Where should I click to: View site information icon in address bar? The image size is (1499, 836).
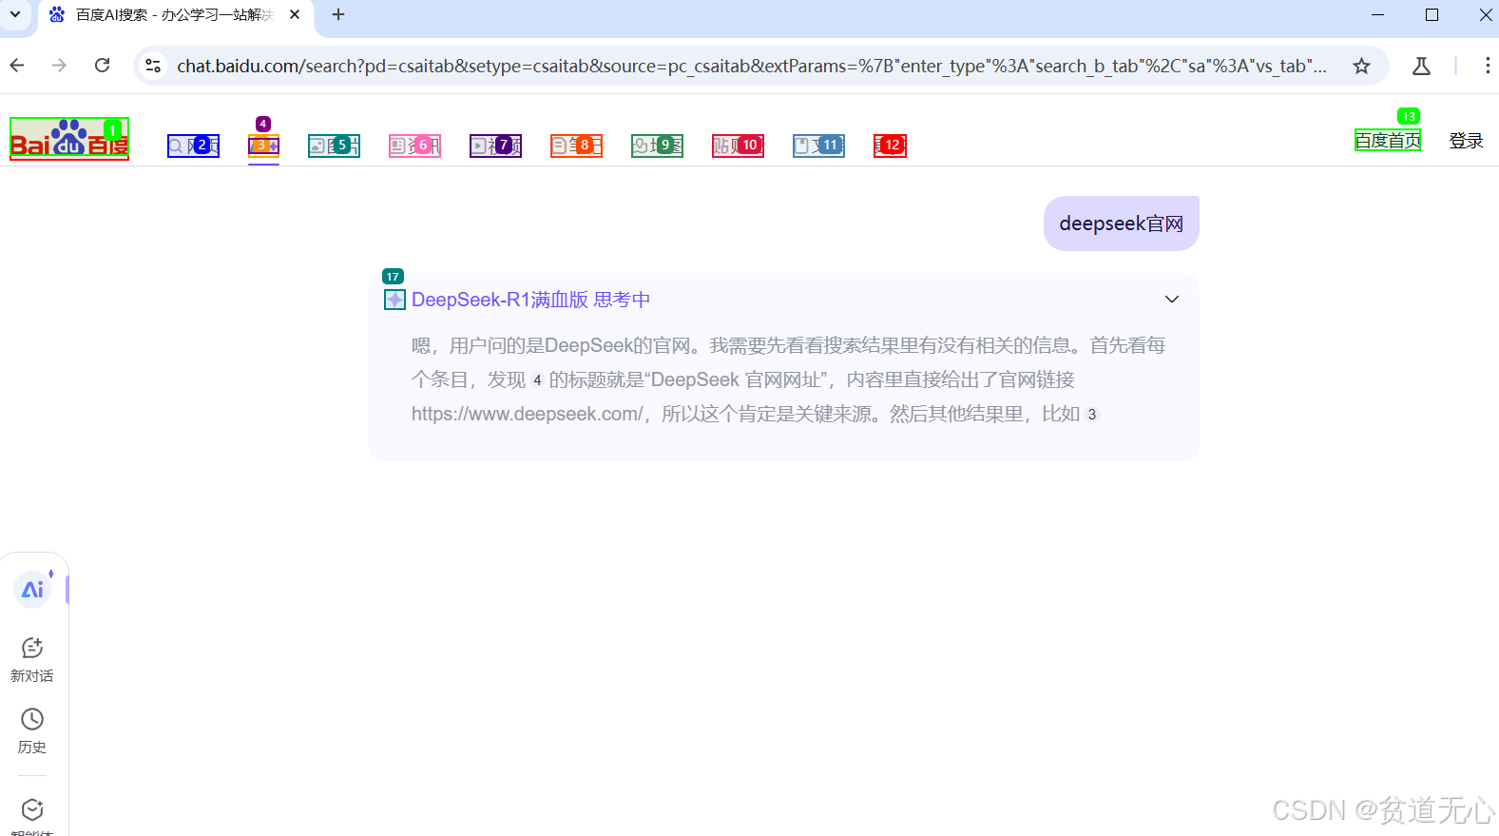153,66
